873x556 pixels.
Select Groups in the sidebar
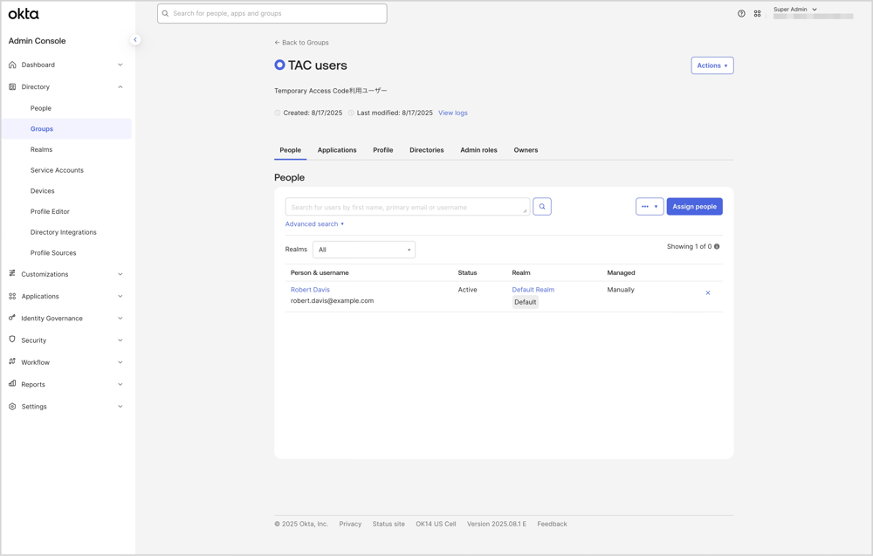point(67,128)
